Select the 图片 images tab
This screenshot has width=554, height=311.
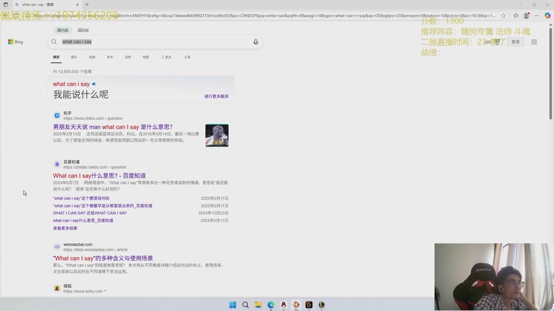click(74, 57)
